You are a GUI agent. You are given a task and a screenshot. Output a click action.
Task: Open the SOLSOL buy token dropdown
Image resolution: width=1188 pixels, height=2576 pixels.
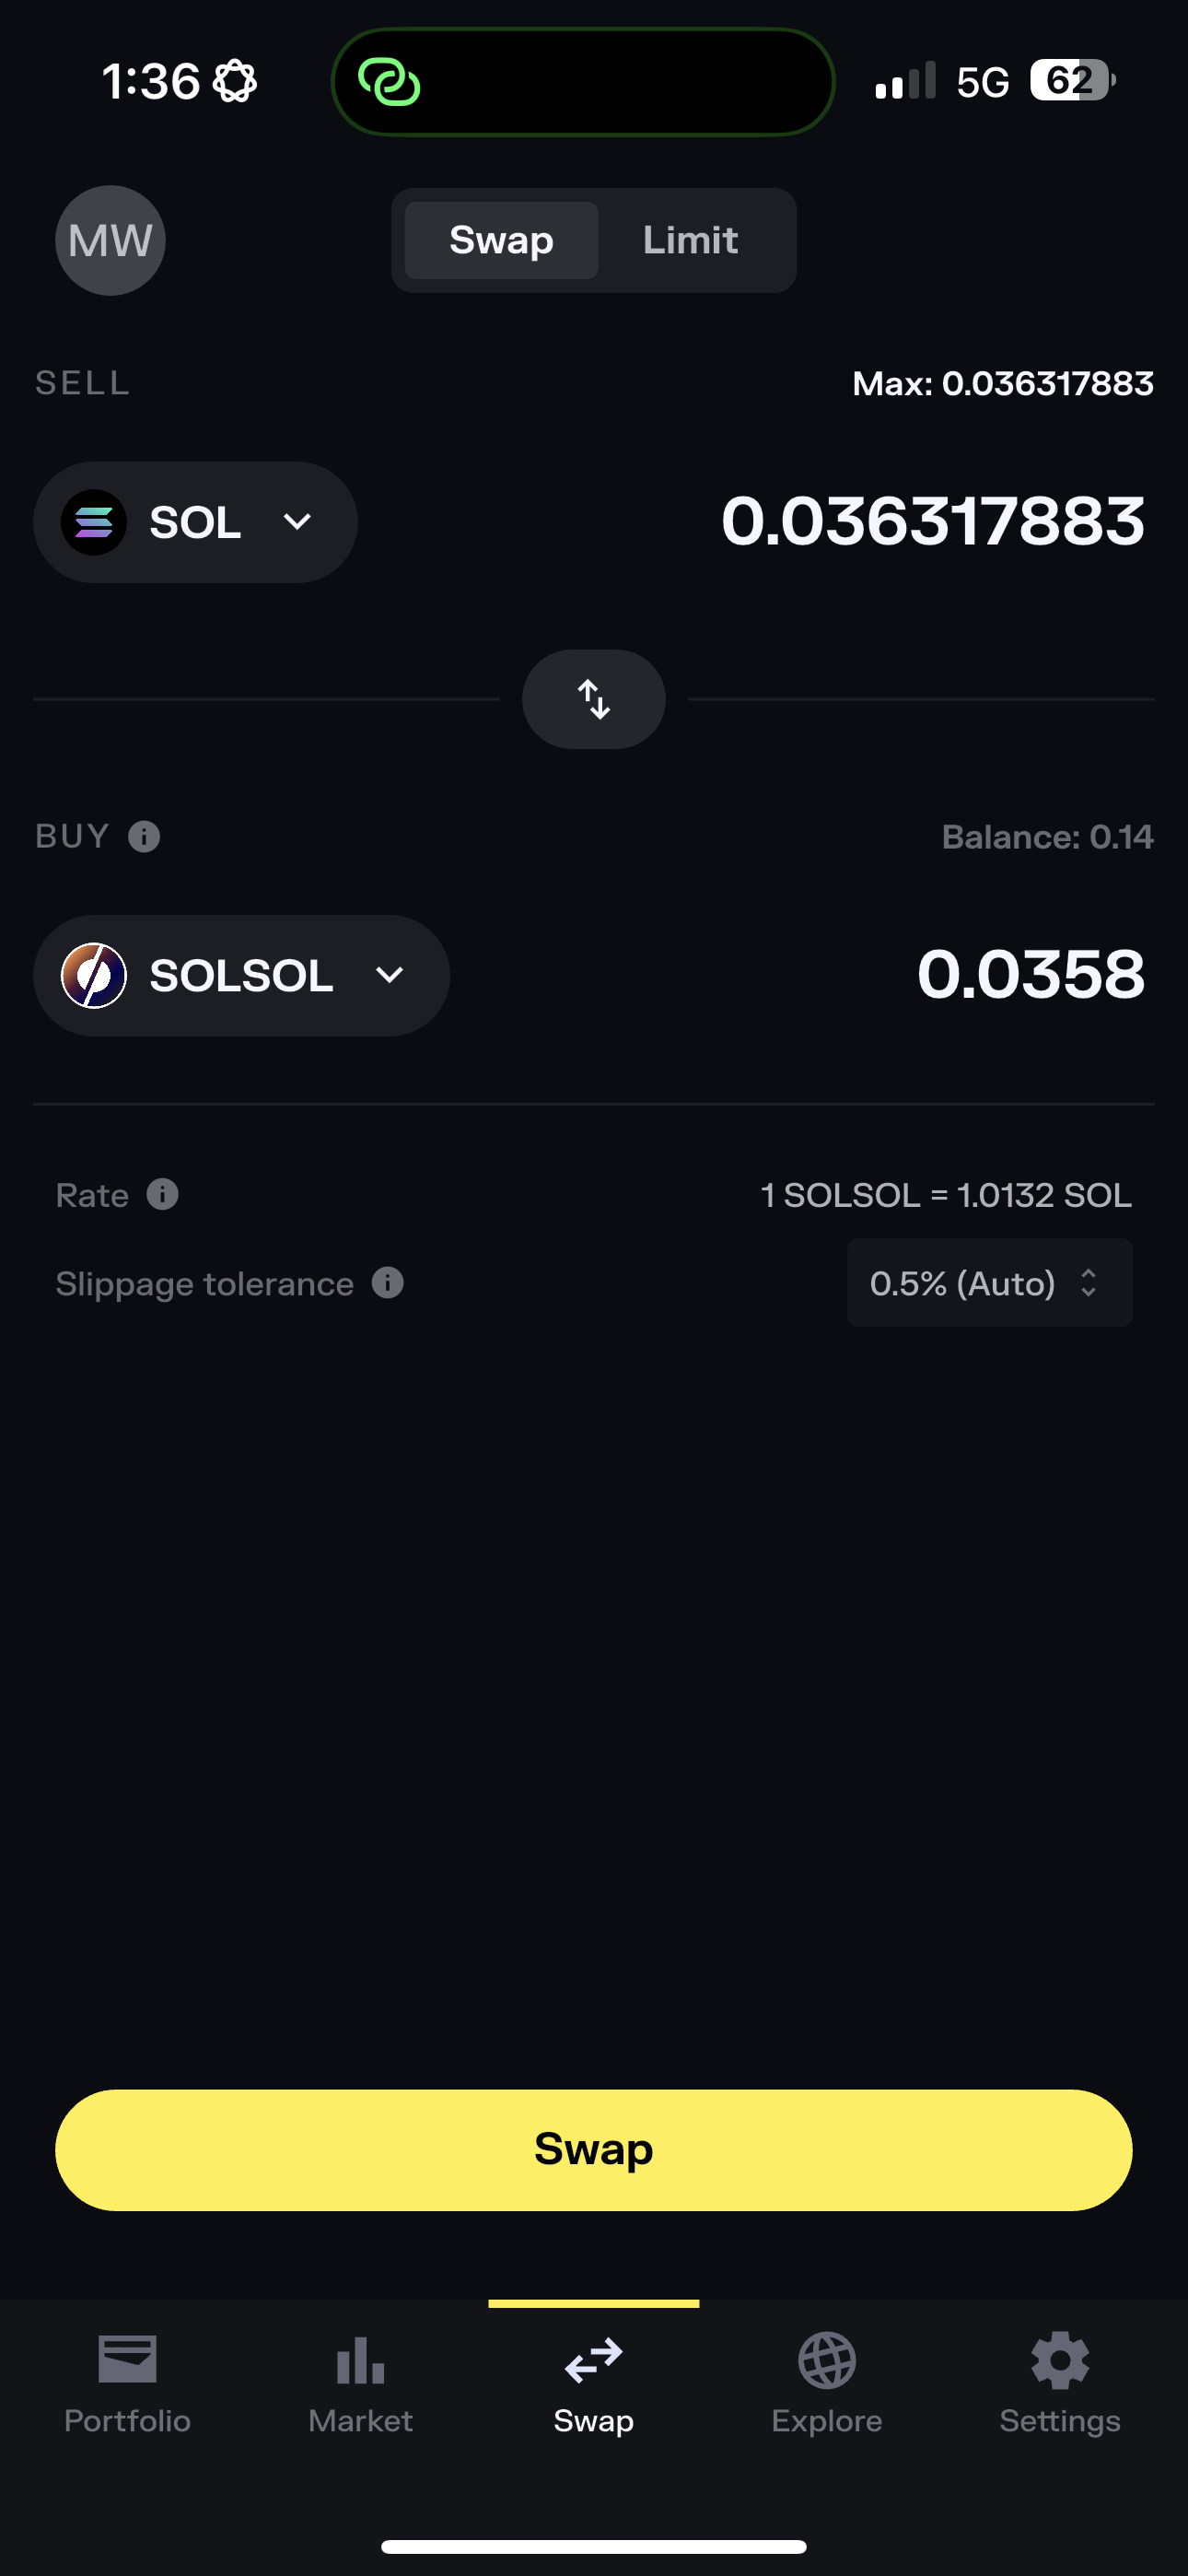click(x=241, y=975)
